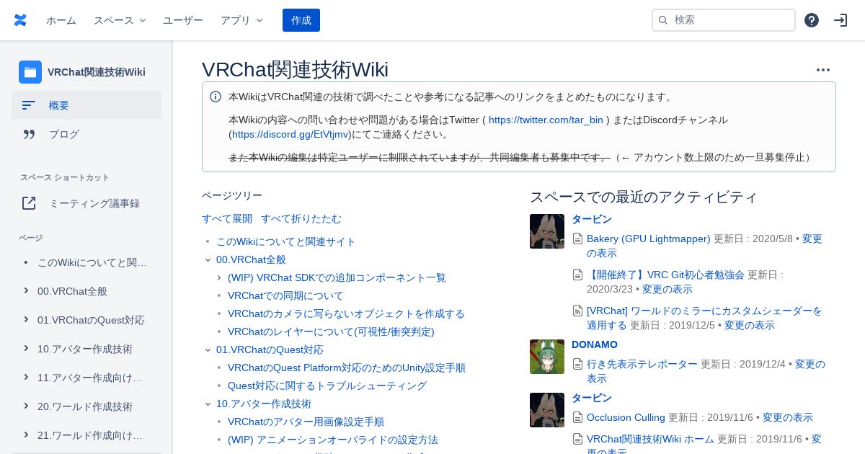The height and width of the screenshot is (454, 865).
Task: Open the three-dots more actions menu
Action: [x=823, y=70]
